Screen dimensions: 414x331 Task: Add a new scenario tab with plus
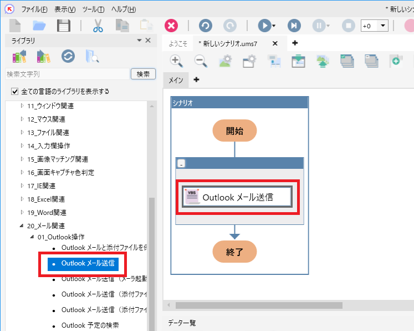295,43
